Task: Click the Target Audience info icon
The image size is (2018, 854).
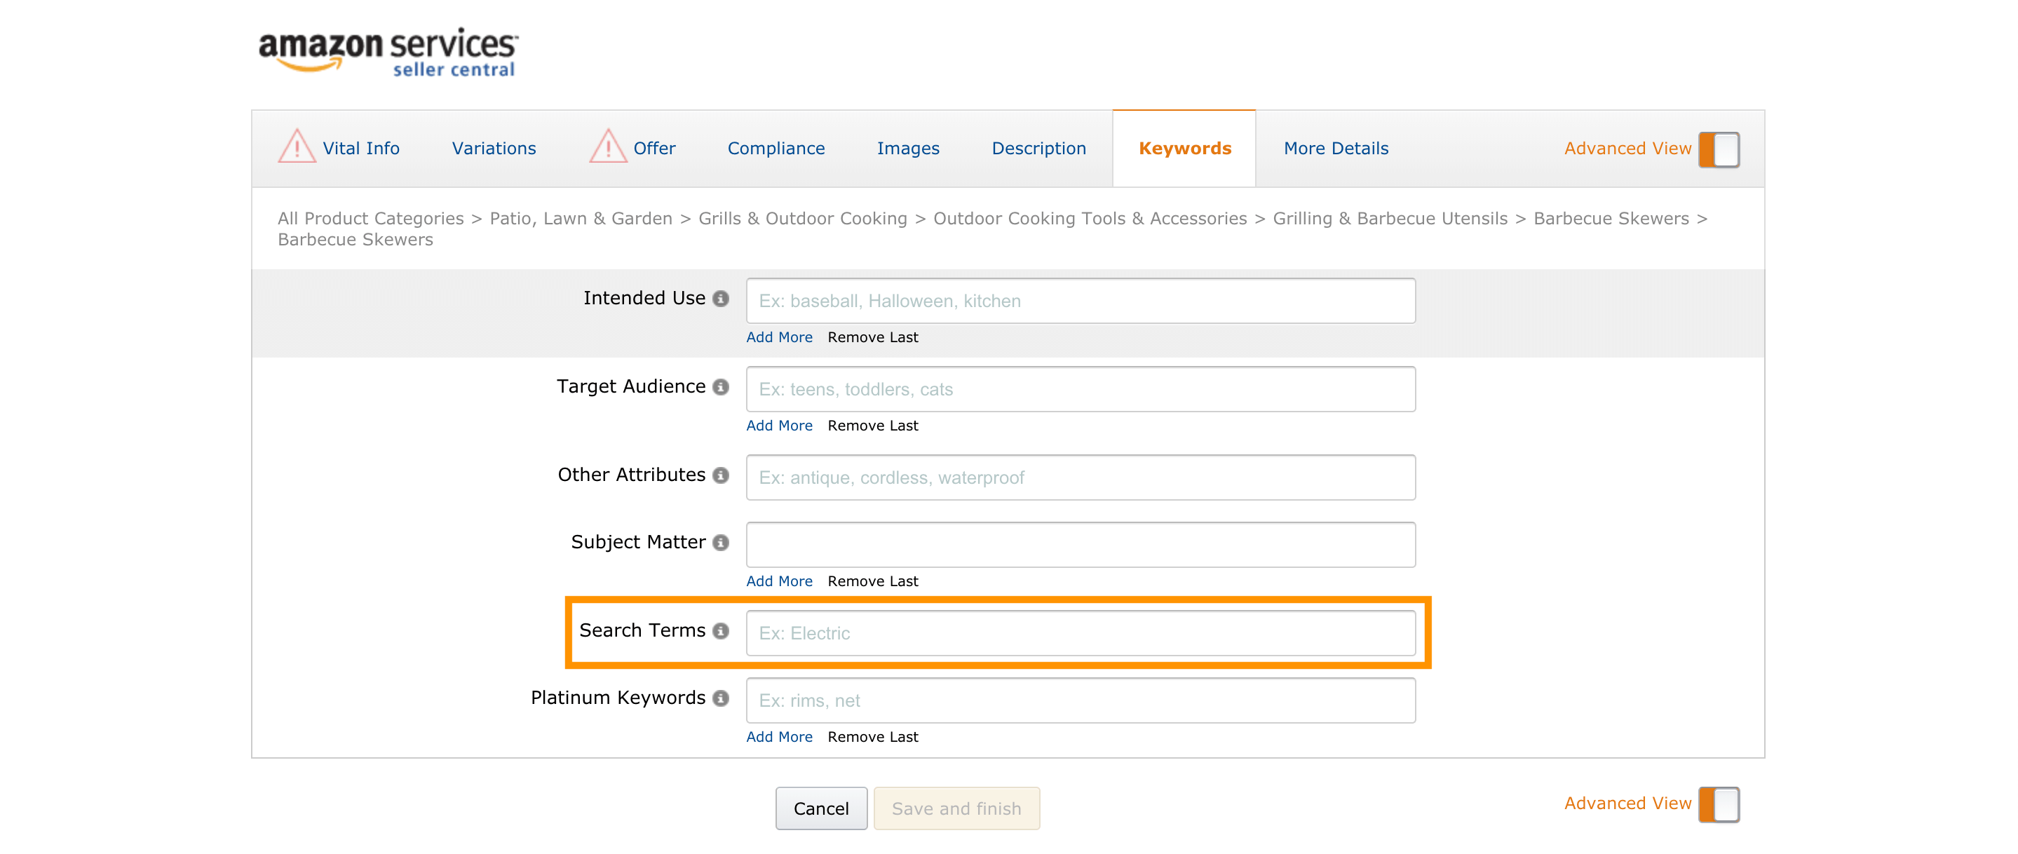Action: pos(721,387)
